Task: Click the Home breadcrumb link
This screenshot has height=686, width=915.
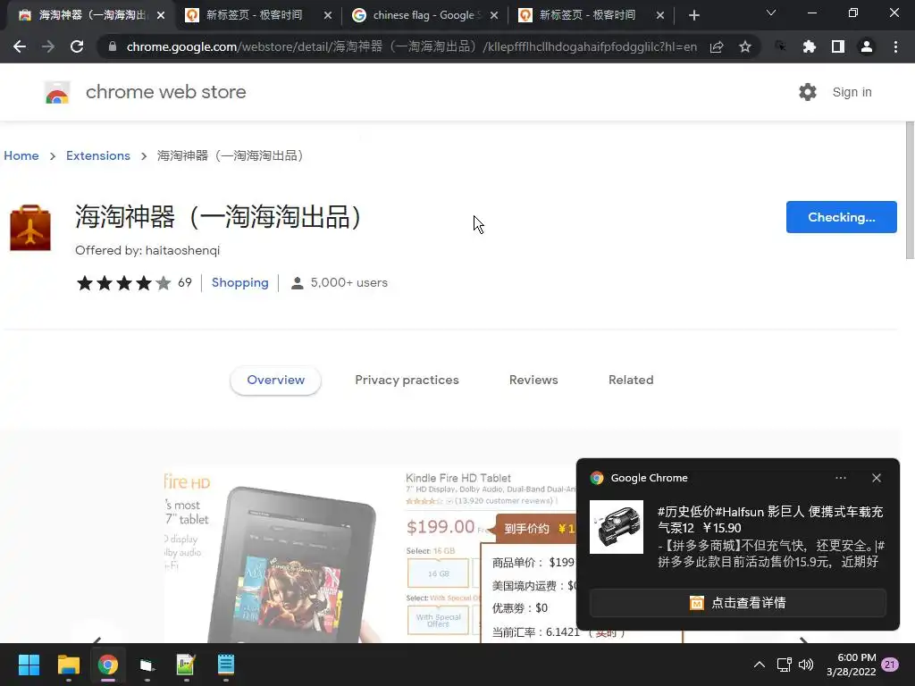Action: [21, 155]
